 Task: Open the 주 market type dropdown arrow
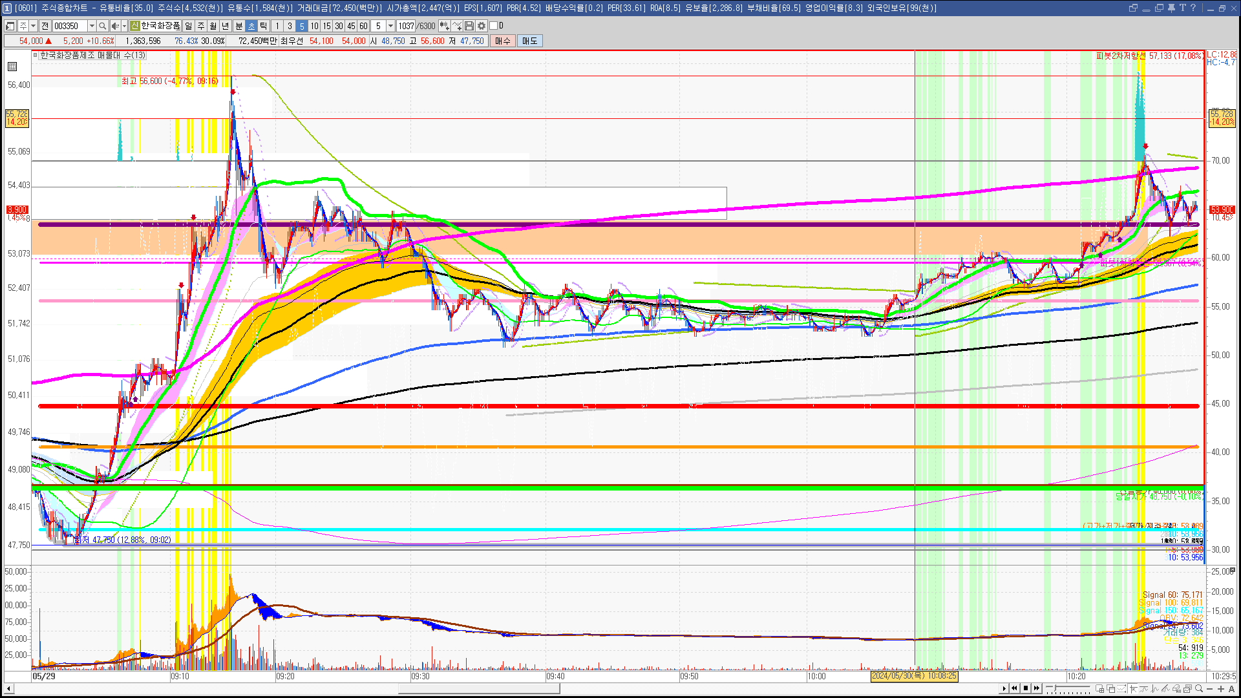point(33,26)
